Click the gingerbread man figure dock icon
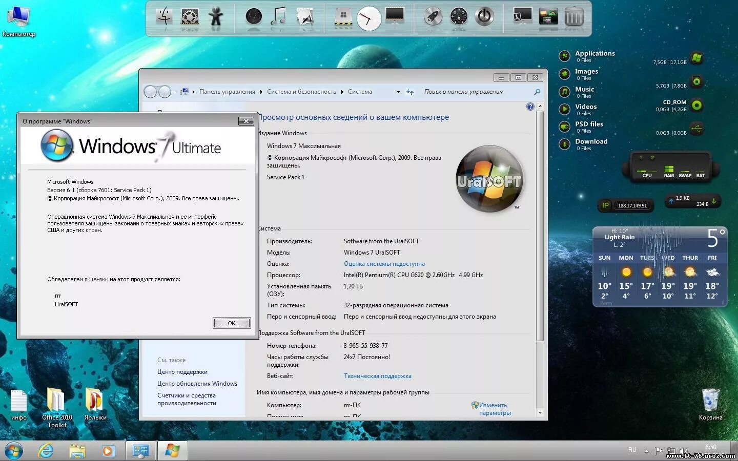This screenshot has height=461, width=738. coord(216,17)
